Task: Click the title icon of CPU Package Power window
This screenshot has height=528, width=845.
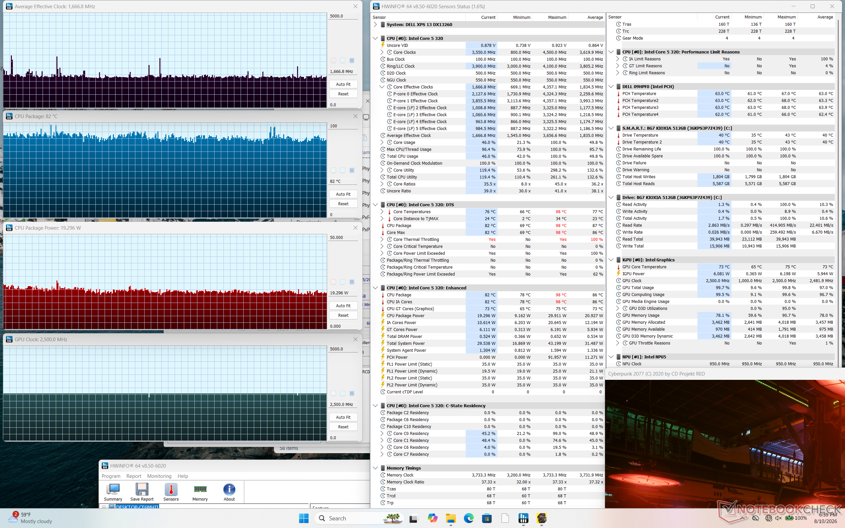Action: point(9,228)
